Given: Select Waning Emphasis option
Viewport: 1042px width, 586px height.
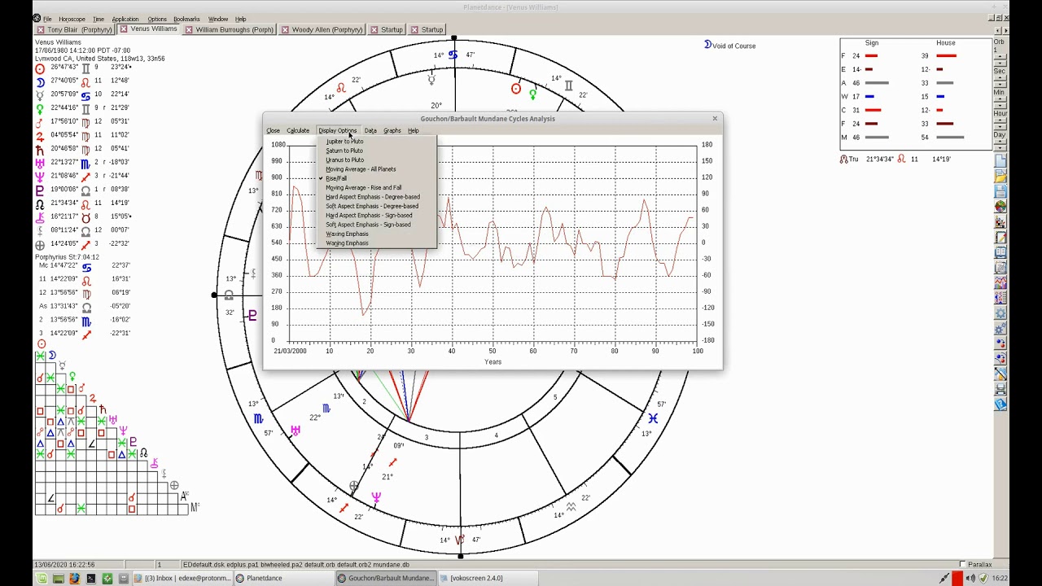Looking at the screenshot, I should (347, 243).
